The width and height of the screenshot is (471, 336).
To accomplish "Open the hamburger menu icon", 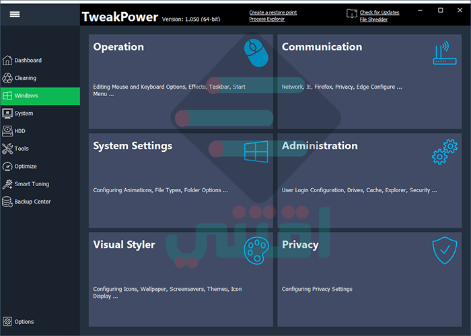I will (15, 14).
